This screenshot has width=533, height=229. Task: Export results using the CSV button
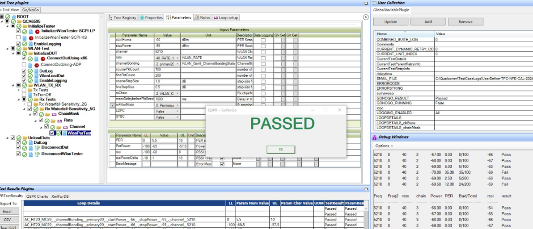[x=8, y=220]
